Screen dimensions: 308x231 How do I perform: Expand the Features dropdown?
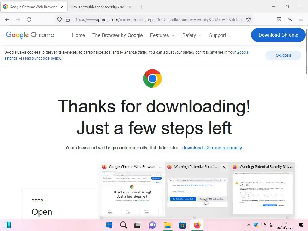pos(162,35)
